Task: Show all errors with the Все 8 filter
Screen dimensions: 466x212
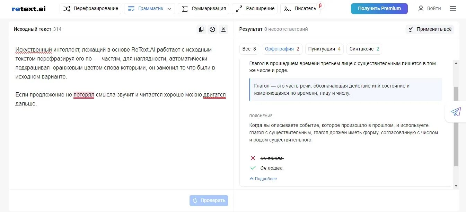Action: pos(249,49)
